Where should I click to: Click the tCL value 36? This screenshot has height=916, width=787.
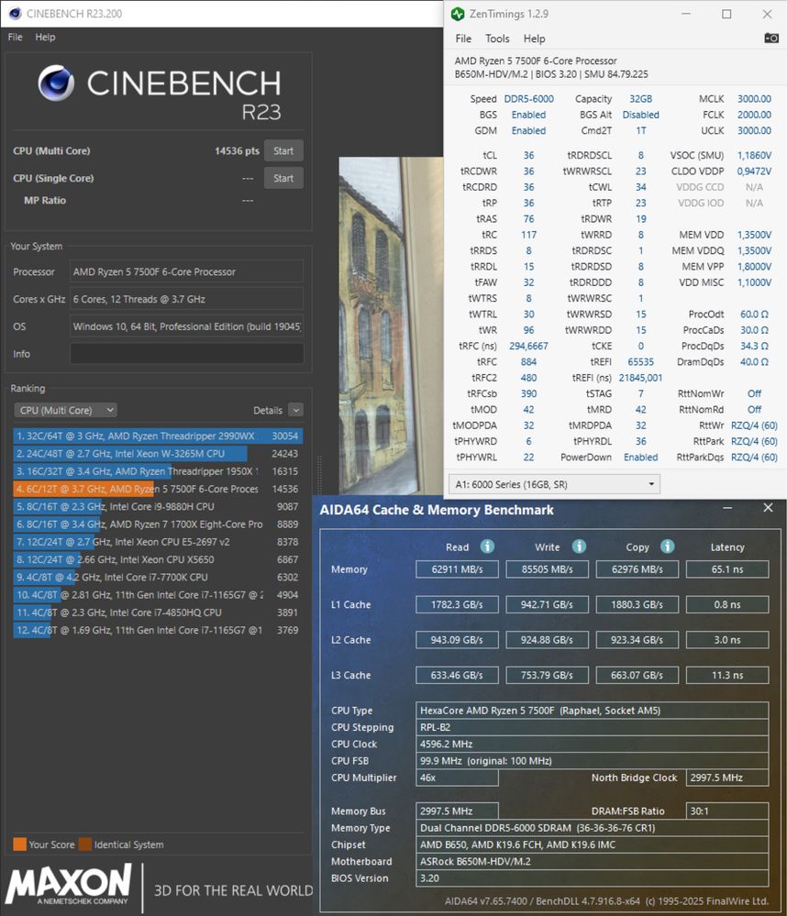coord(528,155)
